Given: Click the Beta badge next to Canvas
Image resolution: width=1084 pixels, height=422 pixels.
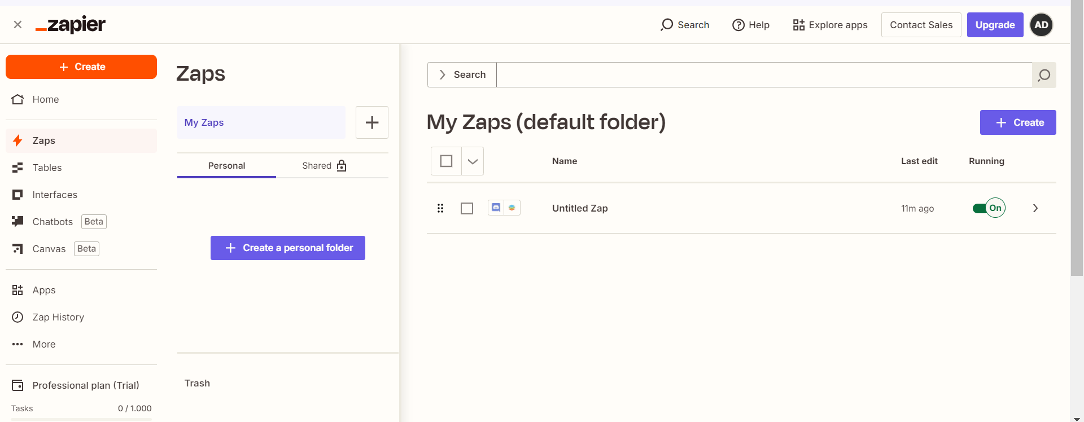Looking at the screenshot, I should [x=86, y=249].
